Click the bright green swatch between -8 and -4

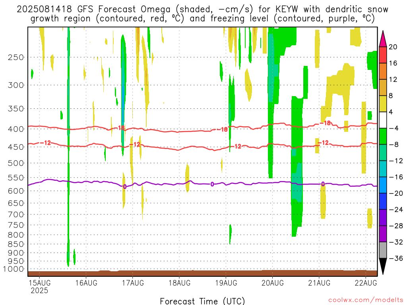[x=383, y=136]
